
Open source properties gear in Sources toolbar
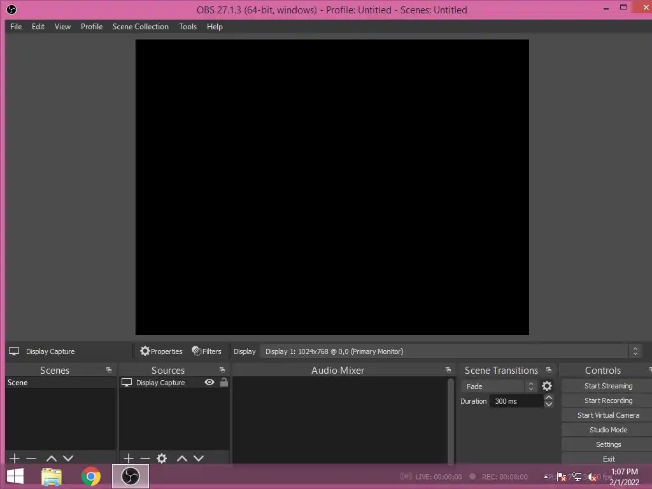coord(162,458)
